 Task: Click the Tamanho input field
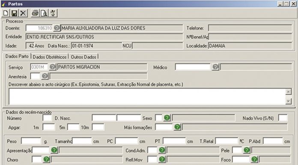[82, 141]
